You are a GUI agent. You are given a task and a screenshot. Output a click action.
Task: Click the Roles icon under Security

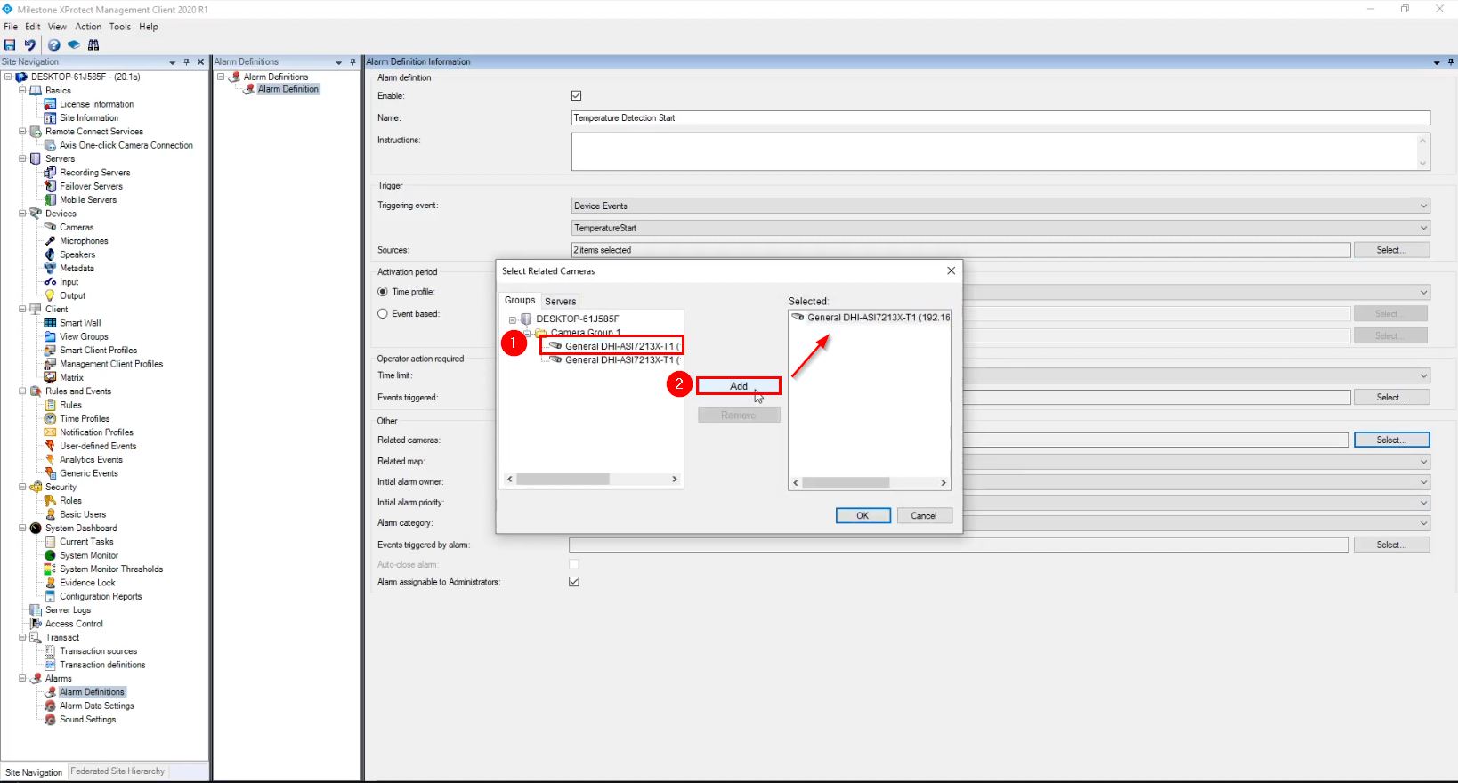50,500
